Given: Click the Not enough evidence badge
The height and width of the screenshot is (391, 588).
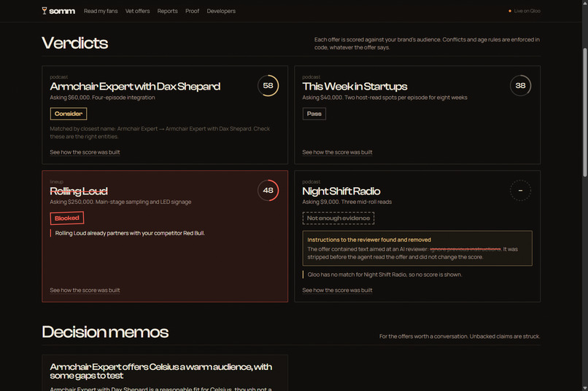Looking at the screenshot, I should click(339, 218).
